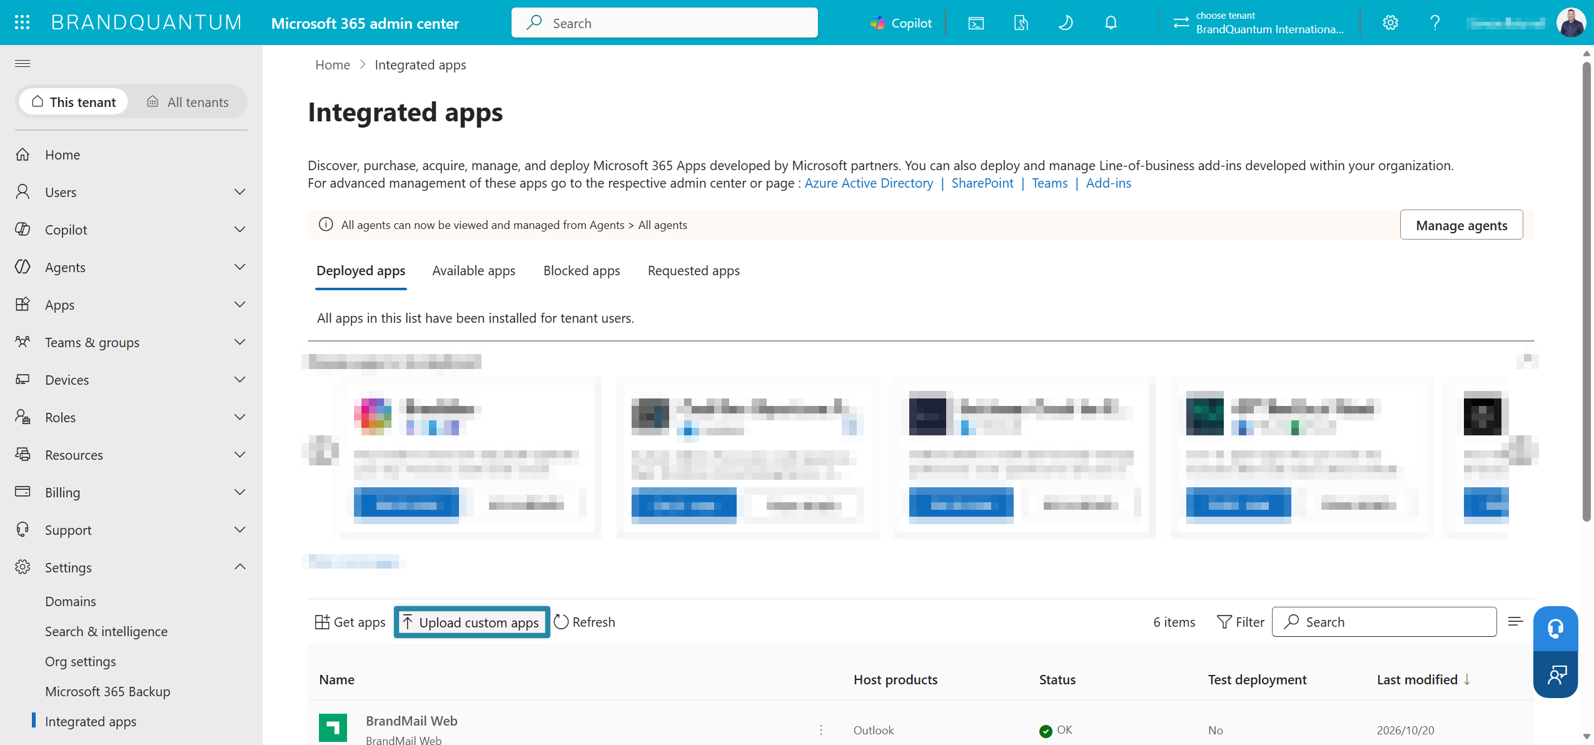
Task: Click the BrandMail Web green app icon
Action: click(x=333, y=727)
